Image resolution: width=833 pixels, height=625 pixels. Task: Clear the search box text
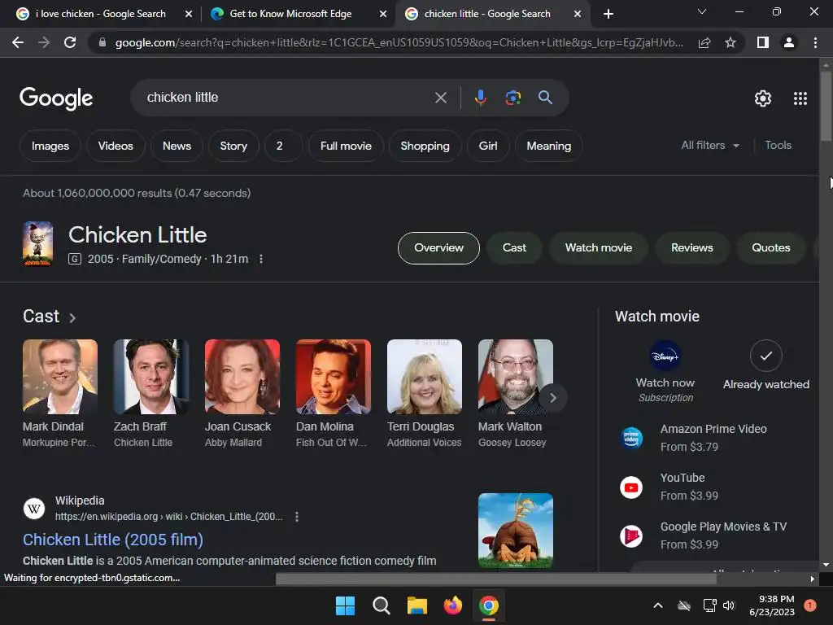pyautogui.click(x=440, y=98)
